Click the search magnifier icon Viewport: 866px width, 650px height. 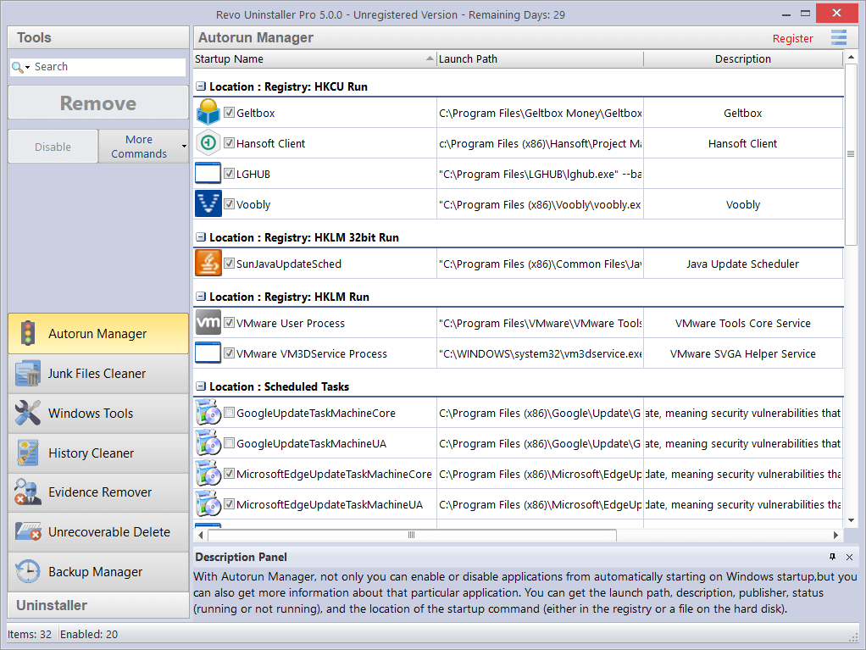click(x=18, y=68)
